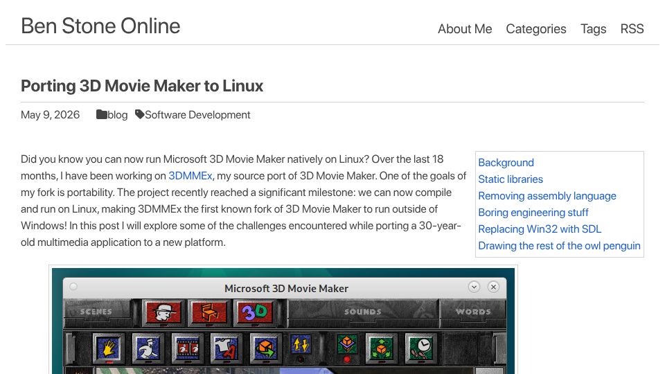Open the Software Development tag link
This screenshot has height=374, width=665.
pos(197,115)
